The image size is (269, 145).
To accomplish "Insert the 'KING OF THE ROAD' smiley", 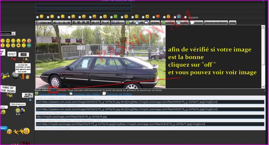I will [8, 91].
